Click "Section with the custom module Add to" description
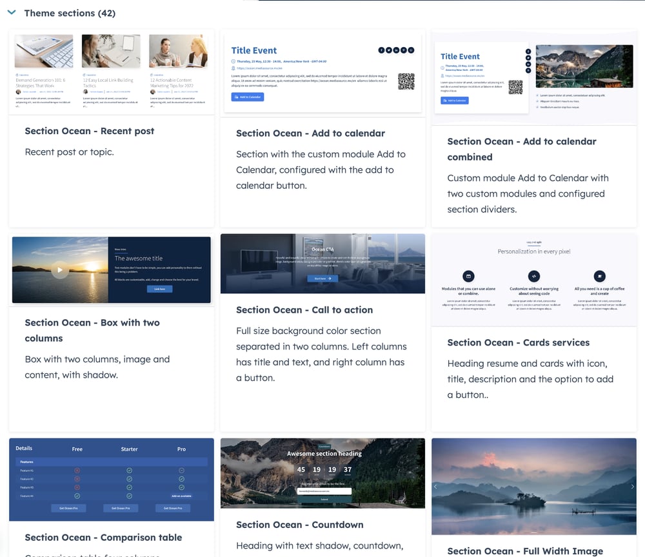This screenshot has width=645, height=557. point(321,170)
